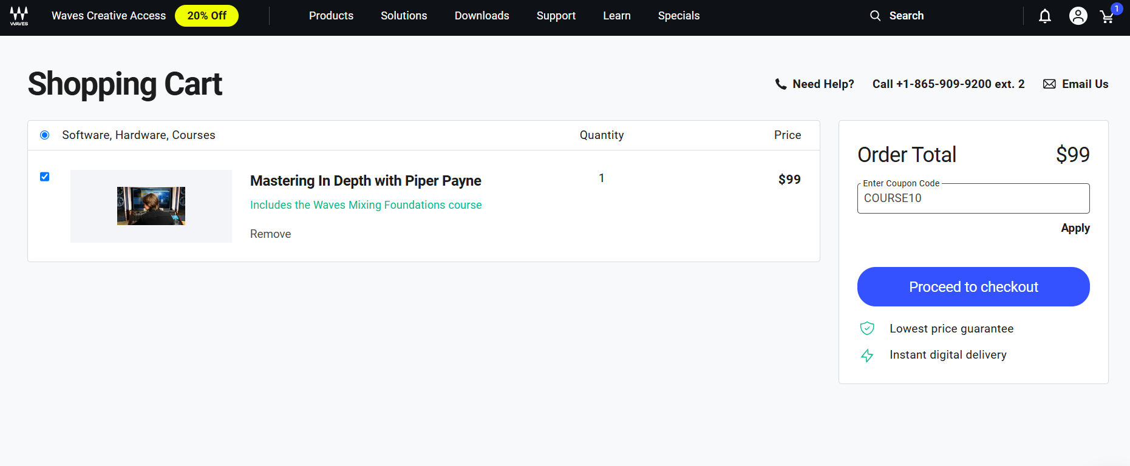Focus the Enter Coupon Code field
Image resolution: width=1130 pixels, height=466 pixels.
(973, 198)
